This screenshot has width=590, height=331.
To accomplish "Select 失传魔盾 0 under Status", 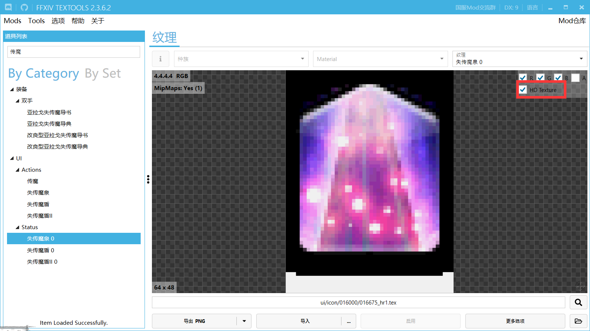I will 41,250.
